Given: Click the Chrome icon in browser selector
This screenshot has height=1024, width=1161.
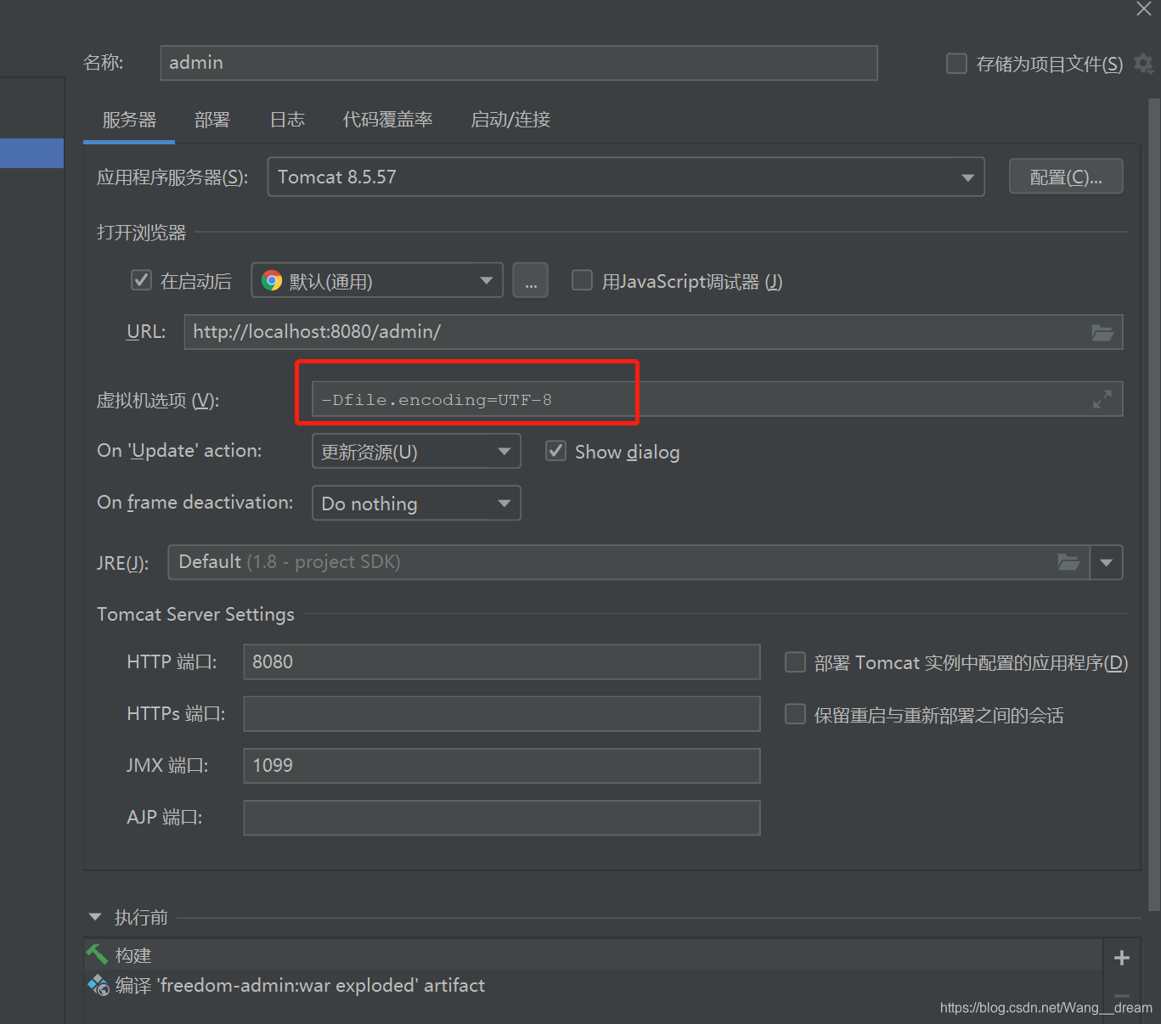Looking at the screenshot, I should (x=272, y=281).
